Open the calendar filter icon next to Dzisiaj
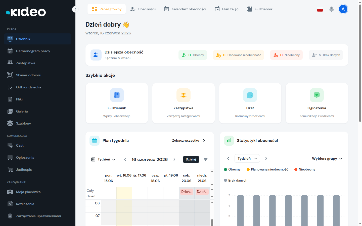This screenshot has height=226, width=362. pyautogui.click(x=206, y=159)
